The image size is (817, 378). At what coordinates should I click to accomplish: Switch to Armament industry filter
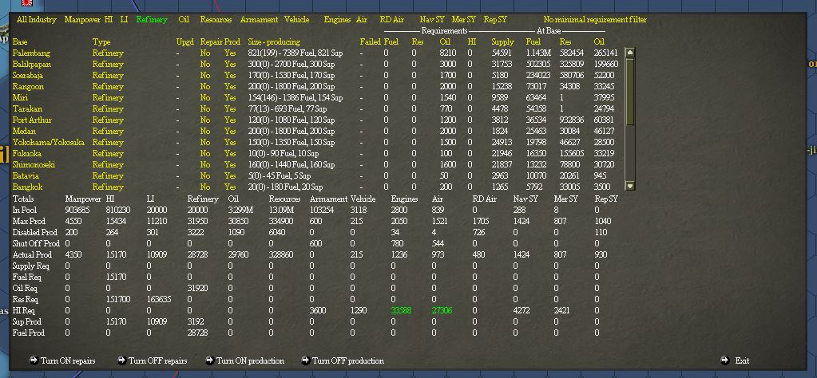(x=259, y=20)
